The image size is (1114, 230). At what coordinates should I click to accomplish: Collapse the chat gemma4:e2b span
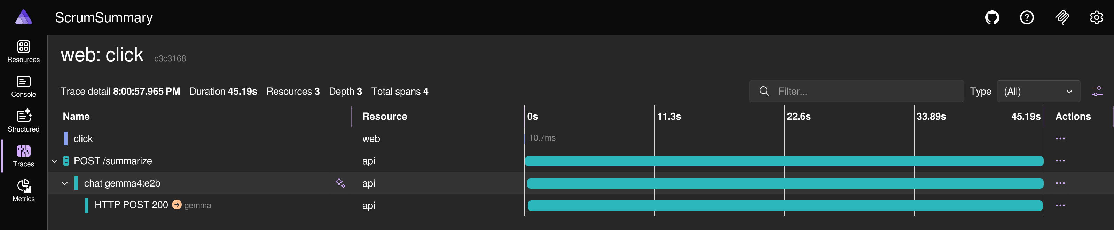(65, 183)
